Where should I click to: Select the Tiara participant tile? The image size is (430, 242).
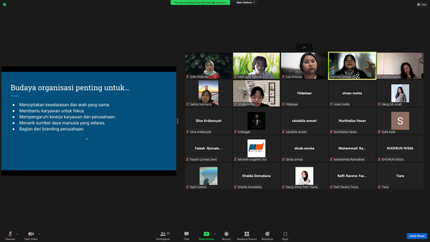[x=400, y=176]
